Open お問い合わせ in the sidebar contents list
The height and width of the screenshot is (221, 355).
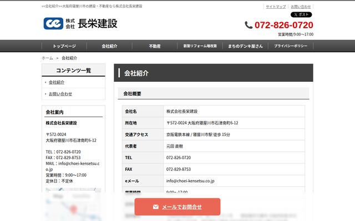(60, 94)
